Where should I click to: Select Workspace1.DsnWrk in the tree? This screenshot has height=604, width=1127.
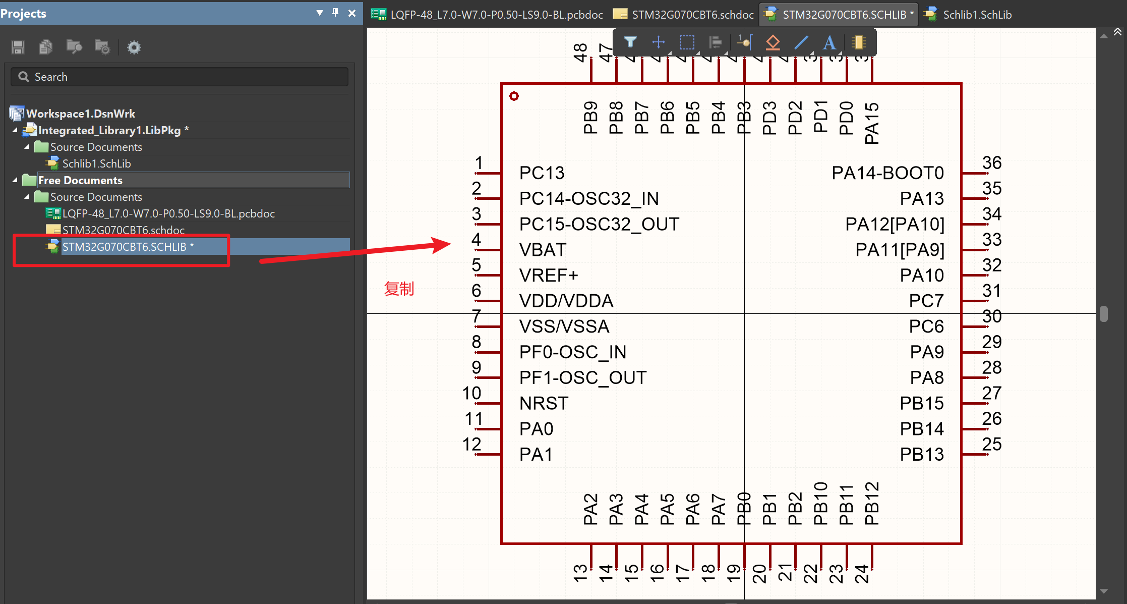(81, 114)
